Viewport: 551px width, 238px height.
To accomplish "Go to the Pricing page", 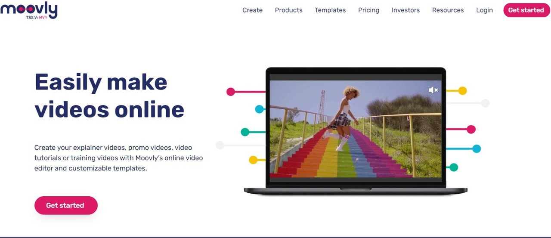I will [368, 10].
